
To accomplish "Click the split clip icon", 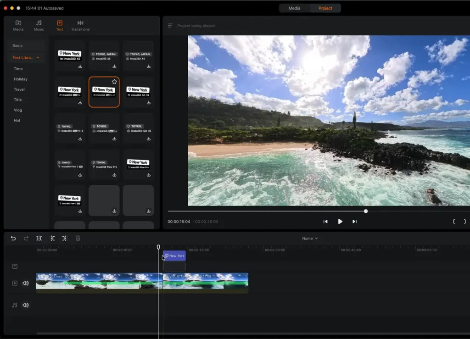I will tap(39, 238).
